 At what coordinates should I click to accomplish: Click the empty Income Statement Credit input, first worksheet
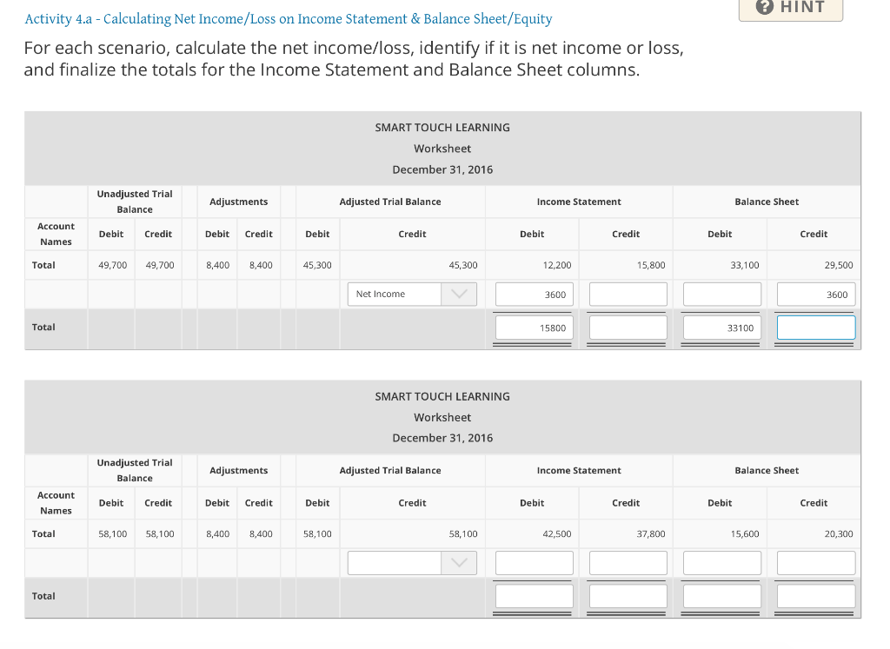627,295
